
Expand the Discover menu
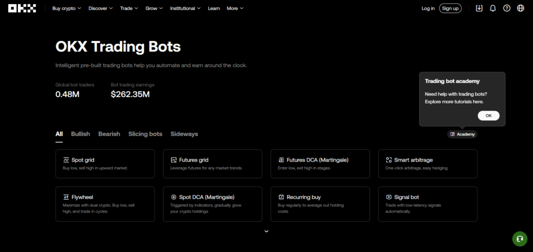tap(100, 8)
